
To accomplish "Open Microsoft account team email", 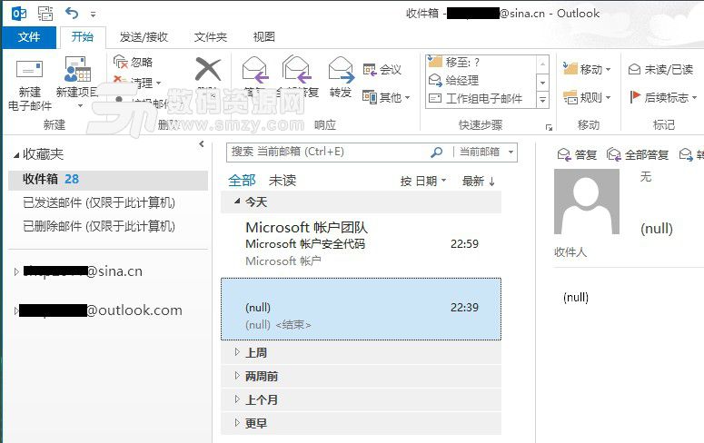I will pyautogui.click(x=361, y=243).
